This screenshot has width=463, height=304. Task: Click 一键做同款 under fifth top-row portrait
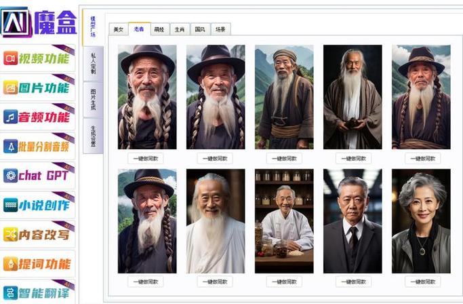click(x=422, y=159)
